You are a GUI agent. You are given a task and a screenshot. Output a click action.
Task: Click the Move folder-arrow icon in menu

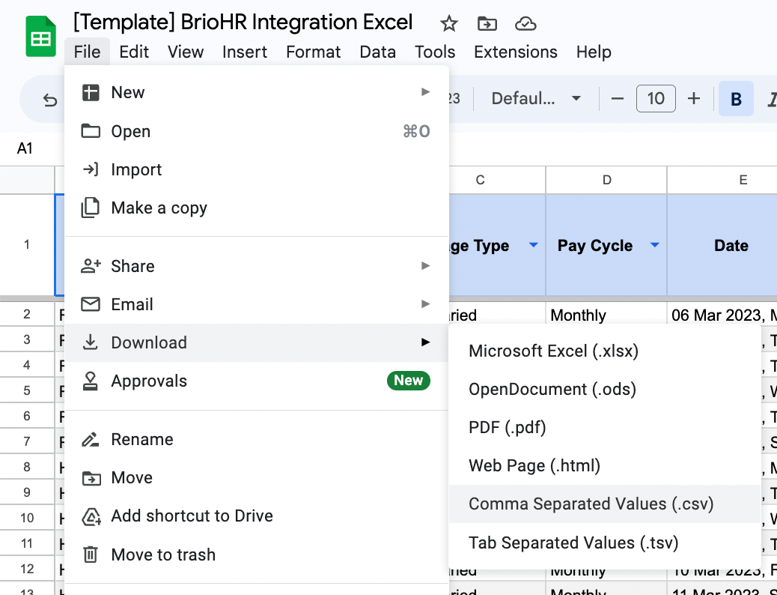coord(91,478)
